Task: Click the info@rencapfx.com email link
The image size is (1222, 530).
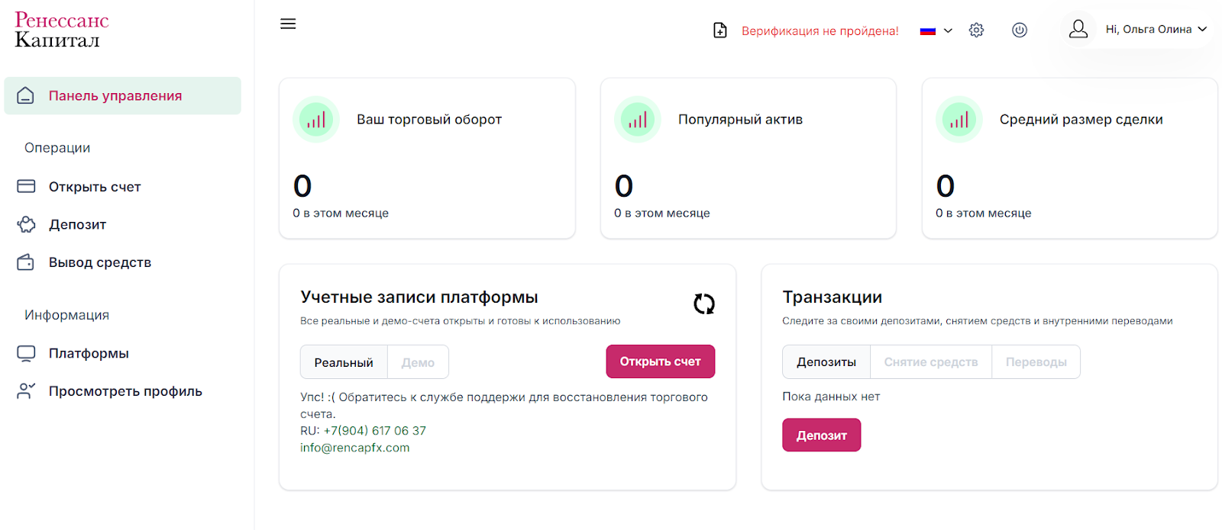Action: pos(354,448)
